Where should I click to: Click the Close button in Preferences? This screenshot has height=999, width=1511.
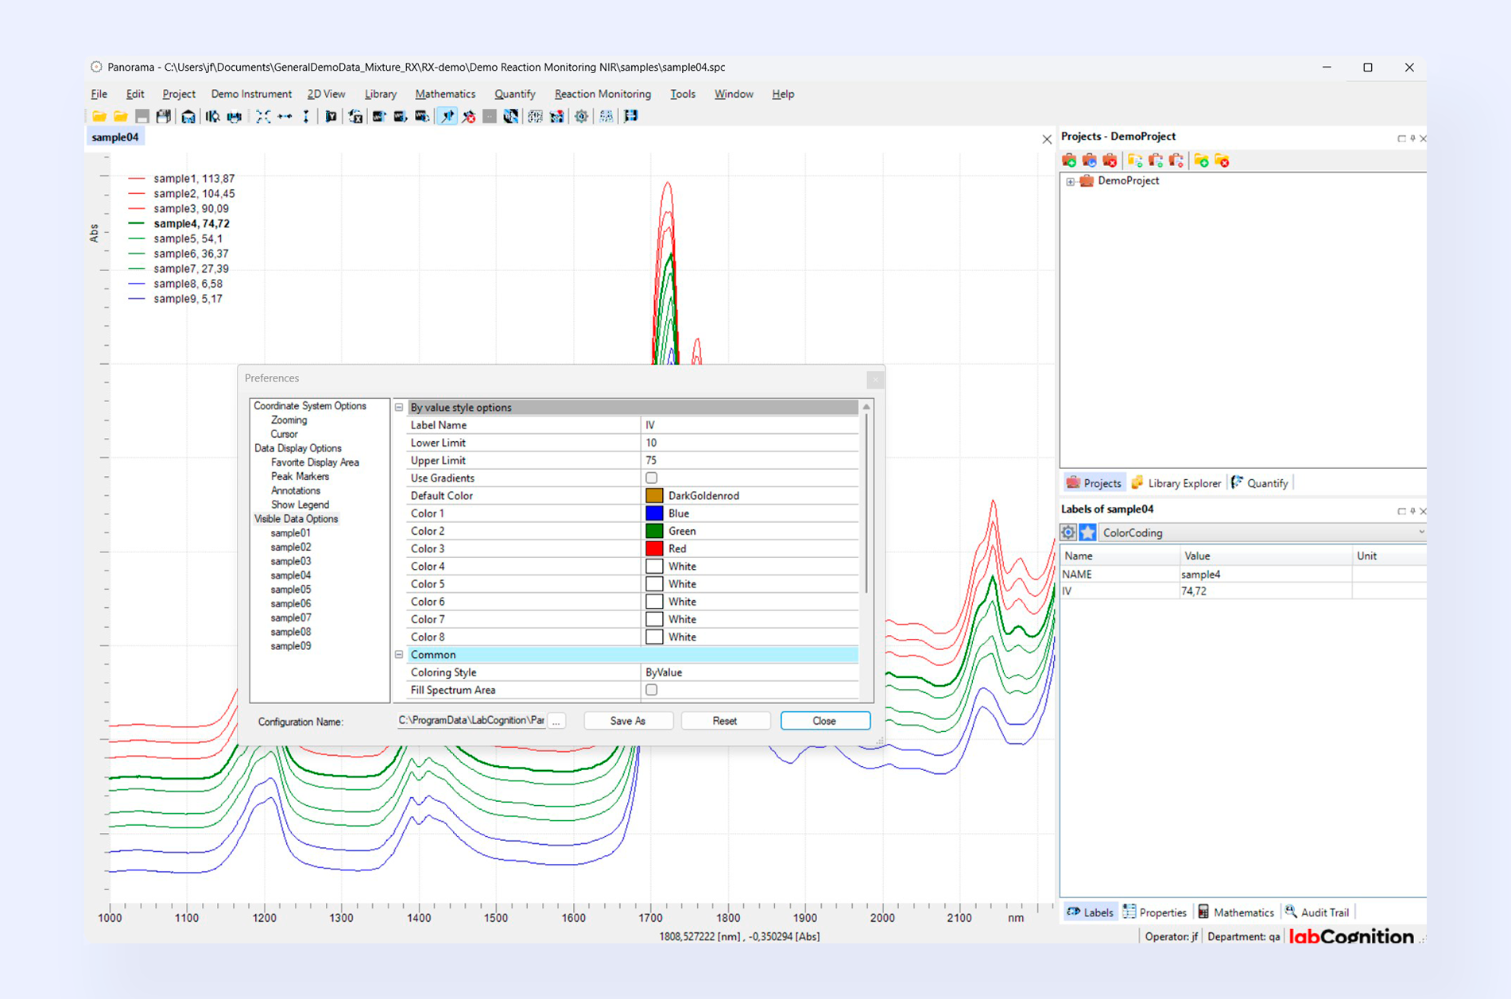click(x=825, y=721)
